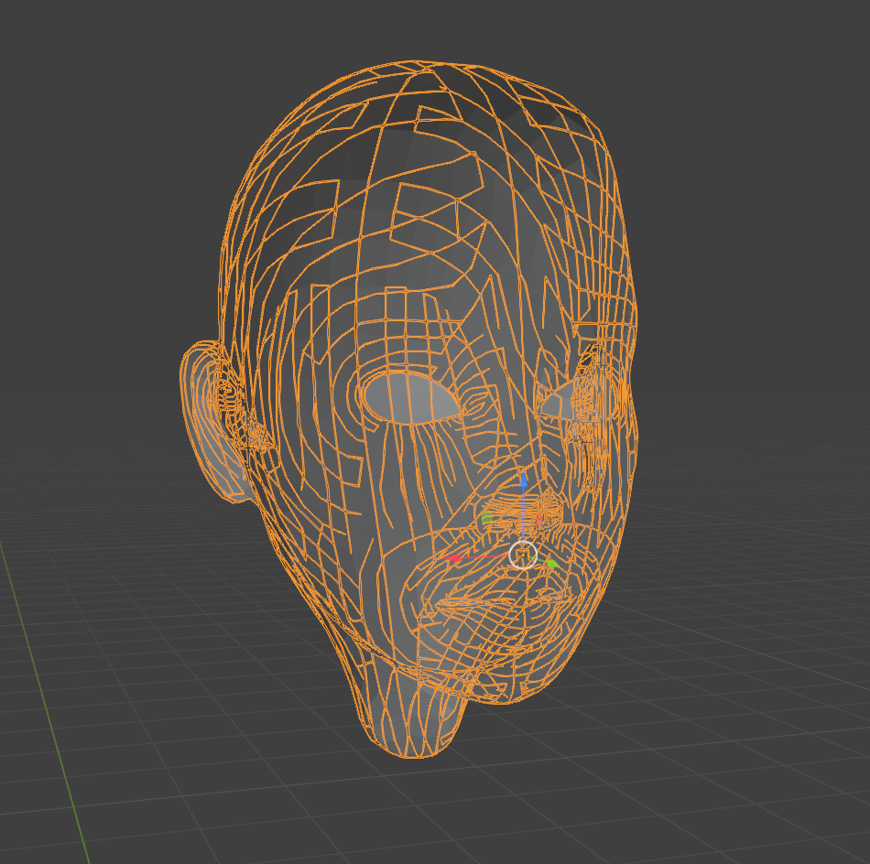This screenshot has height=864, width=870.
Task: Click the orange origin dot of the head mesh
Action: 523,555
